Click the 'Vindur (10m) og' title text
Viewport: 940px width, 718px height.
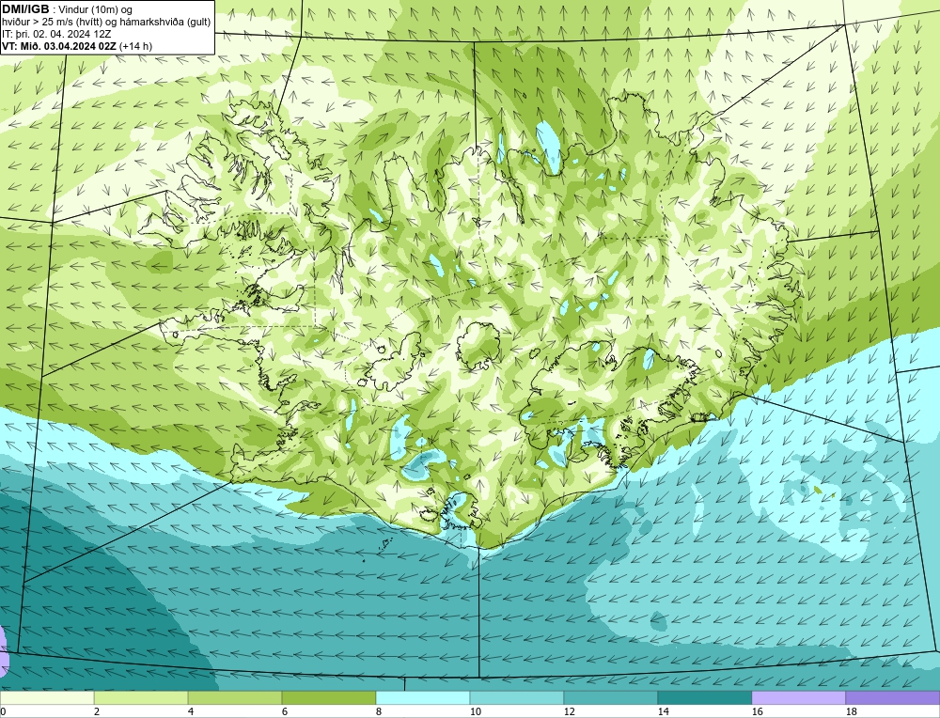(96, 10)
